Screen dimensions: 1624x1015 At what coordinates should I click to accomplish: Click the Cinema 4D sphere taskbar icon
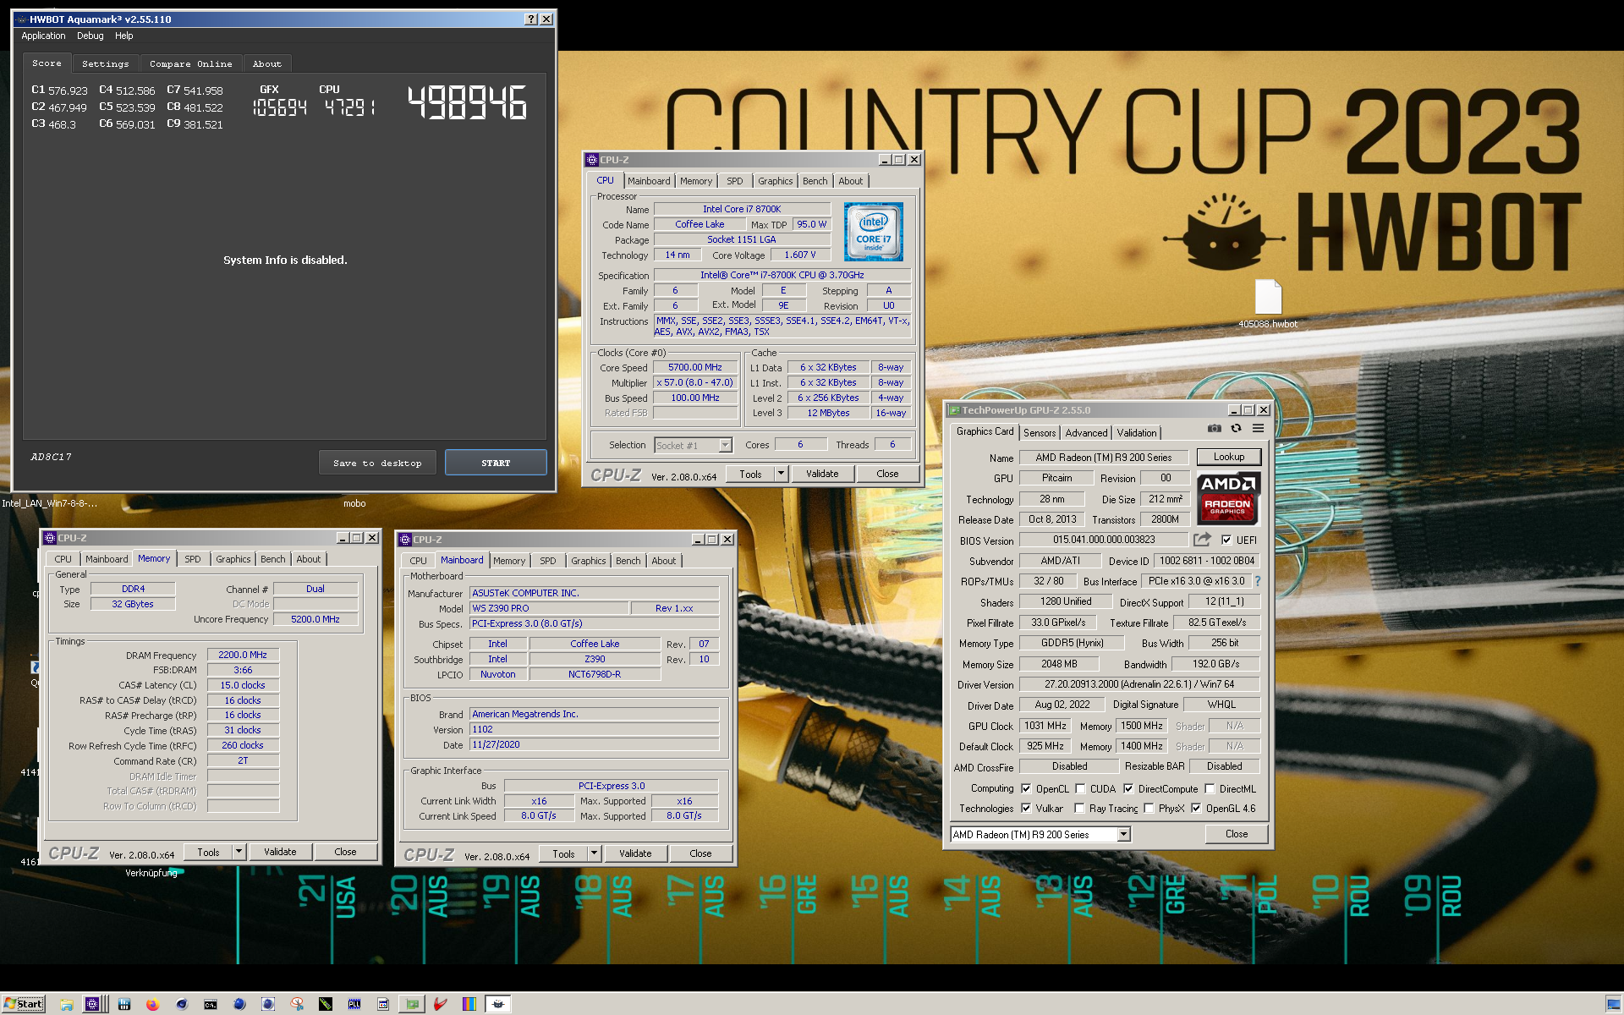(181, 1004)
